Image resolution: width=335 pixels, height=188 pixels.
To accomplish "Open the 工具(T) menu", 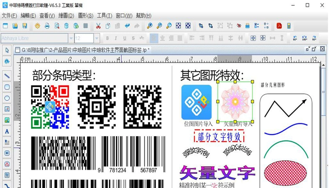I will [104, 15].
